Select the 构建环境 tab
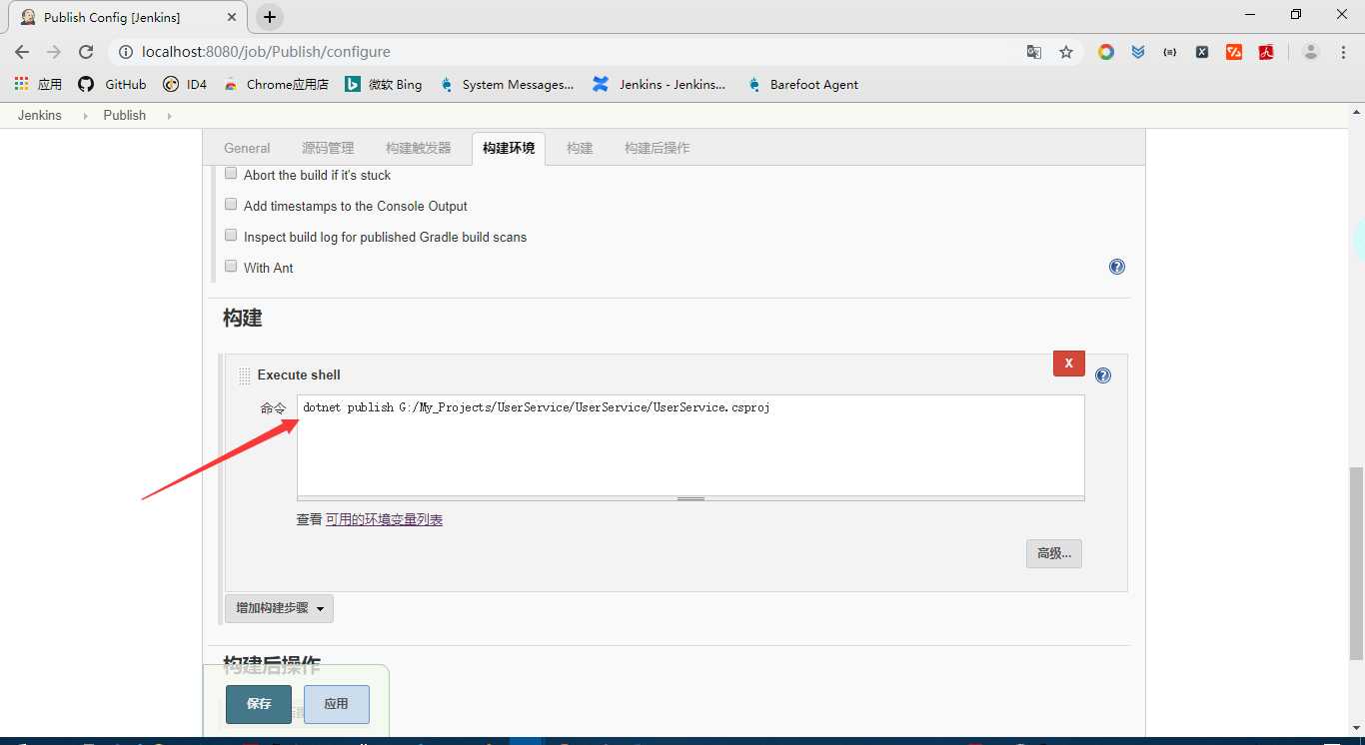This screenshot has height=745, width=1365. [509, 148]
